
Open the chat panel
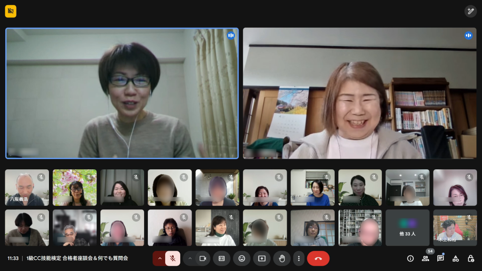[441, 258]
